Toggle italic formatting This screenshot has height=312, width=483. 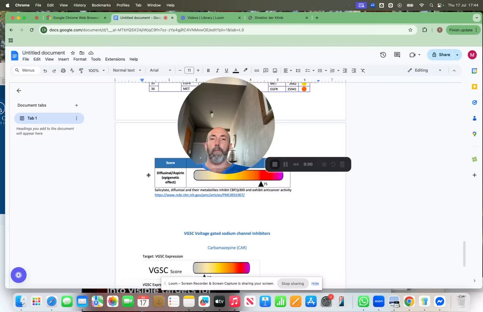click(x=217, y=71)
